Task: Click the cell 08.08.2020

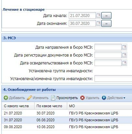Action: [x=45, y=120]
